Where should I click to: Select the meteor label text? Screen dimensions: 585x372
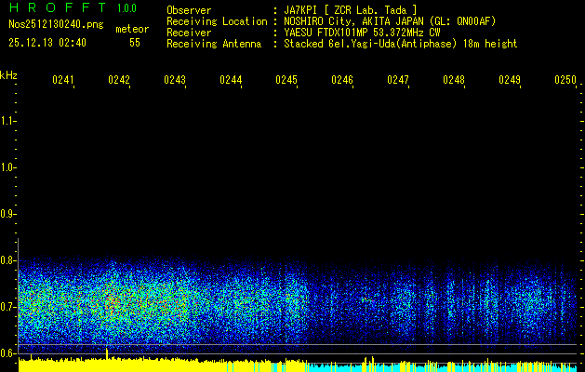(x=132, y=29)
